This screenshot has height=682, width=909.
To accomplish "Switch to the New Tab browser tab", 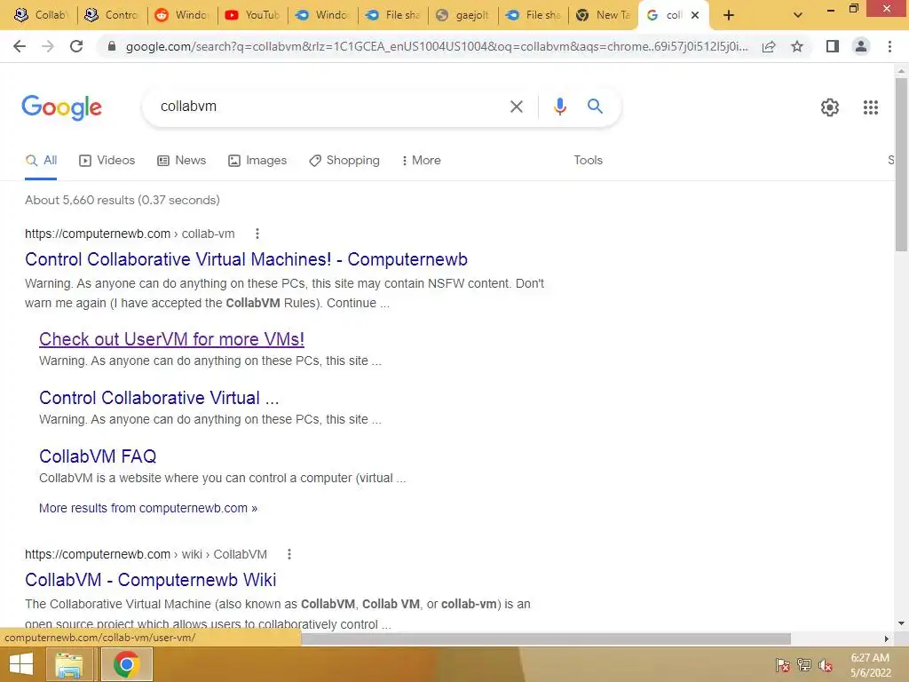I will [604, 15].
